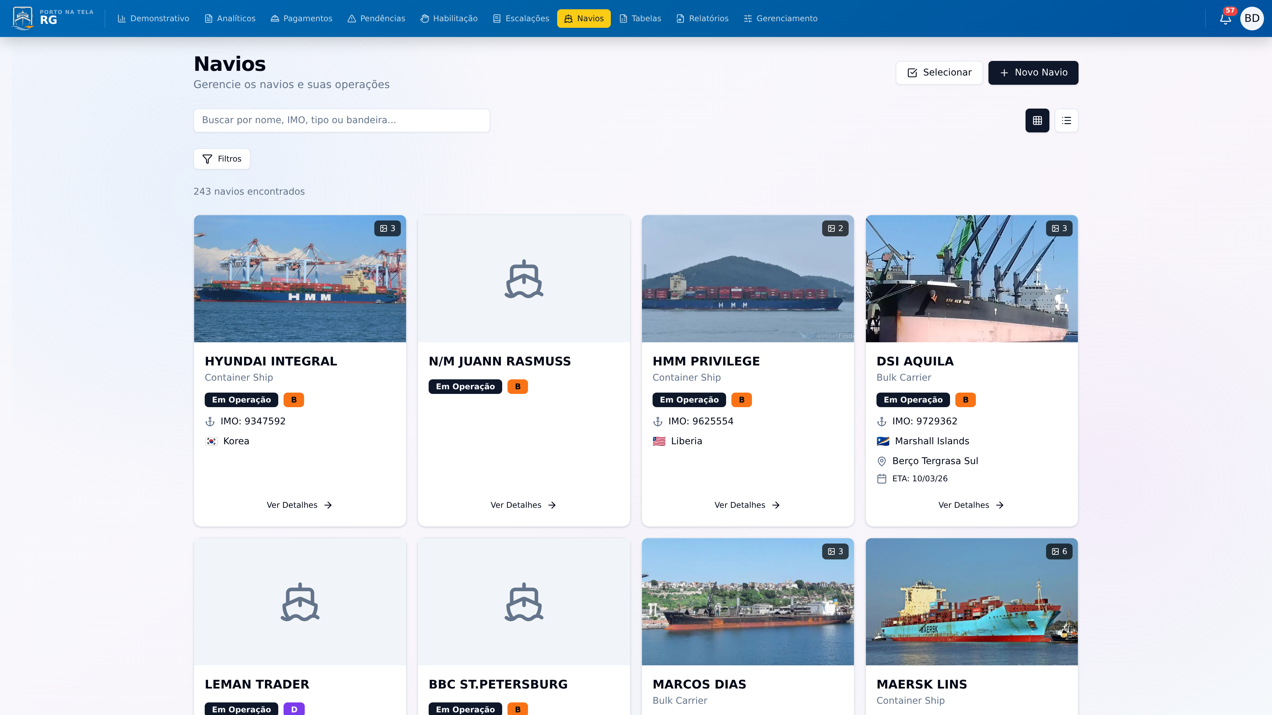Open Ver Detalhes arrow on DSI AQUILA

1000,505
